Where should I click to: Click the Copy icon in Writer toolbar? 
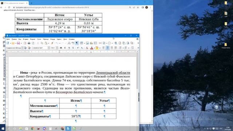[42, 43]
